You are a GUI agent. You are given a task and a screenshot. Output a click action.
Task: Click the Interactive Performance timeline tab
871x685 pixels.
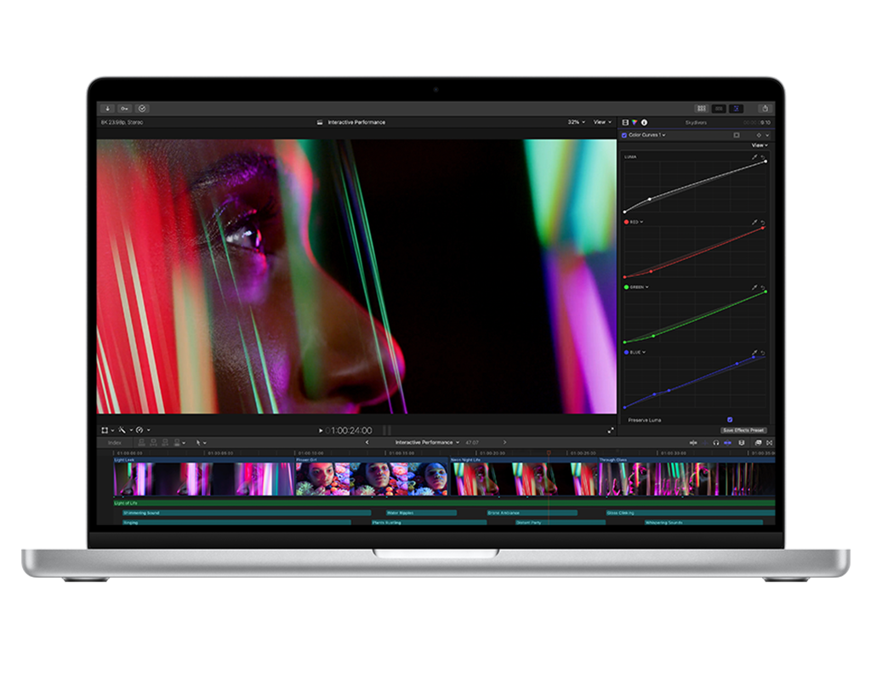(423, 441)
